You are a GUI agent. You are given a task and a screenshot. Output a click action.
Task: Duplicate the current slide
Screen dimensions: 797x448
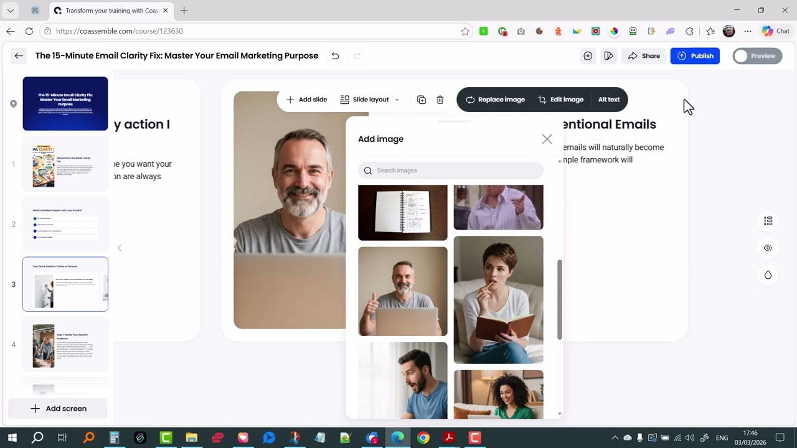pyautogui.click(x=422, y=100)
